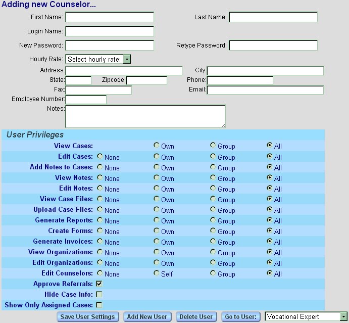Set Generate Reports to Own

tap(157, 220)
